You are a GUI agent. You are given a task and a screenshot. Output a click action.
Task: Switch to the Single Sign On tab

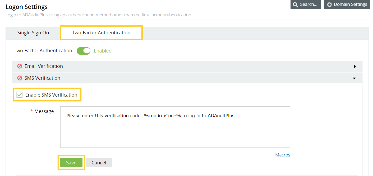[33, 33]
